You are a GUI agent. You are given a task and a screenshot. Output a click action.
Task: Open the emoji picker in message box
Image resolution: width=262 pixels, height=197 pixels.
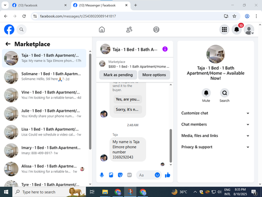point(157,175)
